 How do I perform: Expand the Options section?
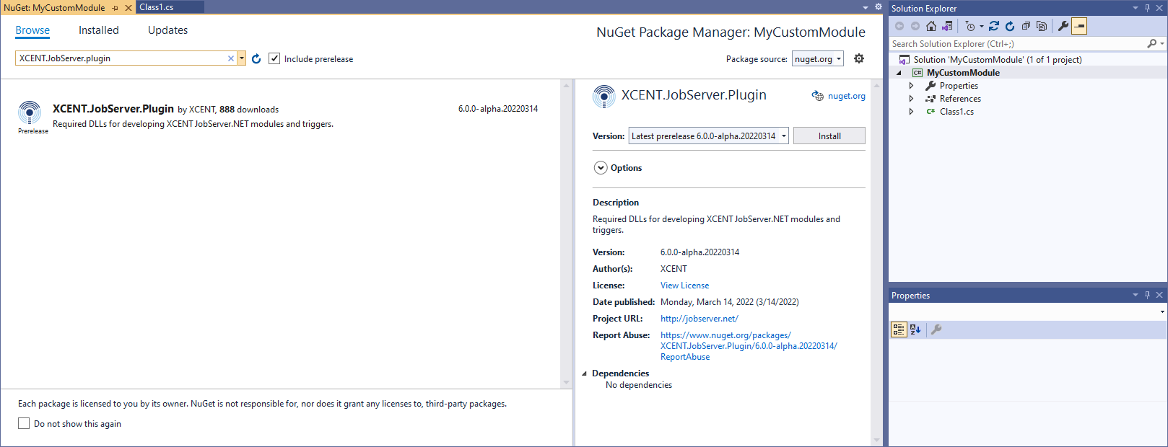coord(601,168)
